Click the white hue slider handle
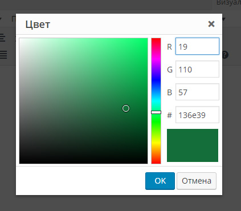241x211 pixels. point(156,112)
